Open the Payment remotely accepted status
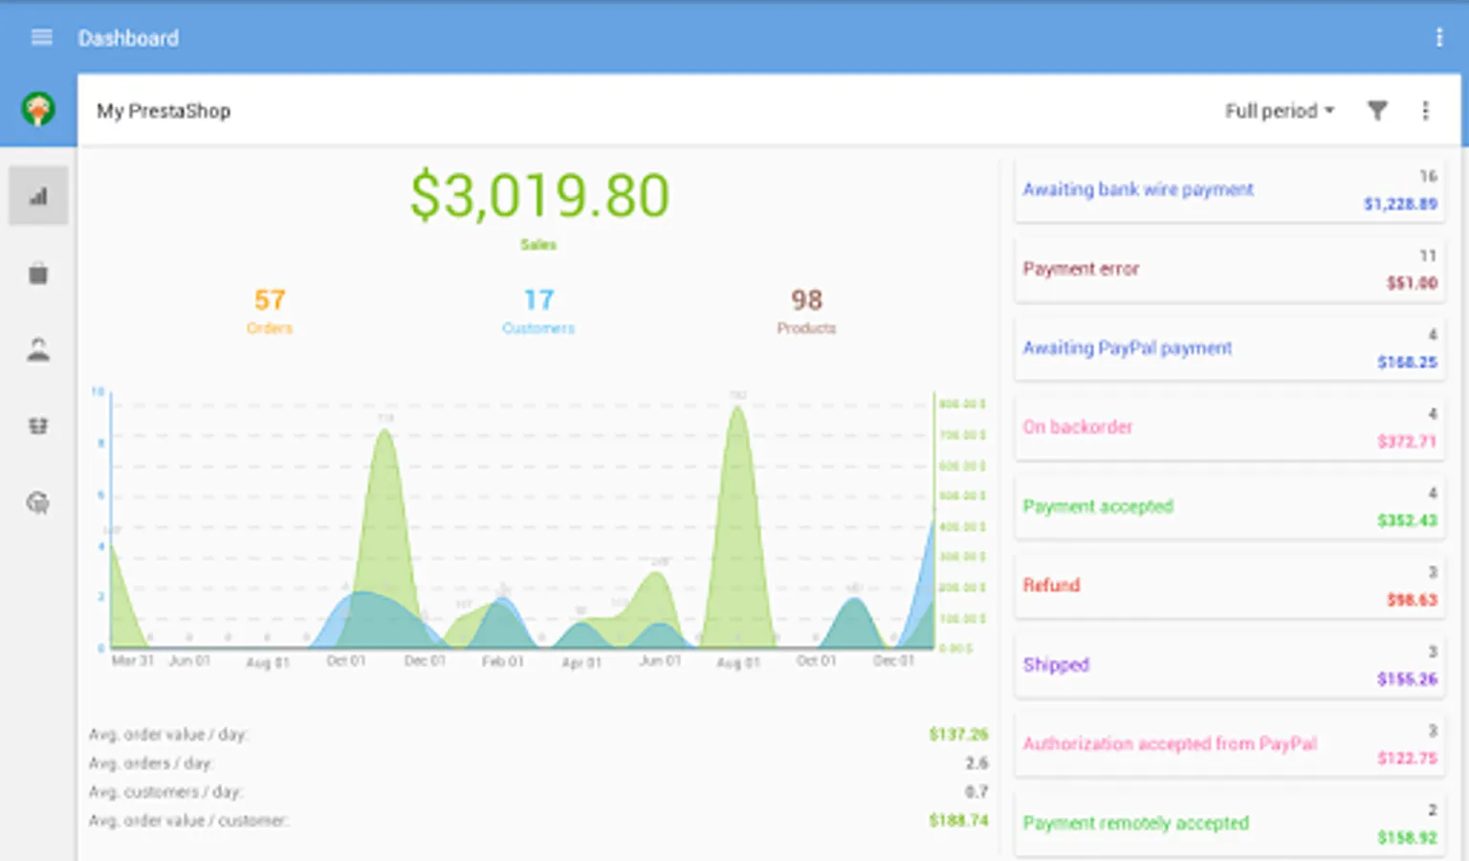Viewport: 1469px width, 861px height. [x=1229, y=824]
